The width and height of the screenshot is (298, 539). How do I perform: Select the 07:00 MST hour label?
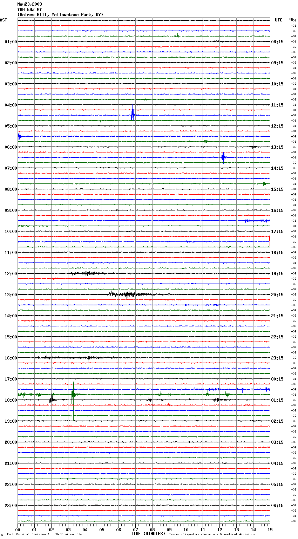coord(11,168)
